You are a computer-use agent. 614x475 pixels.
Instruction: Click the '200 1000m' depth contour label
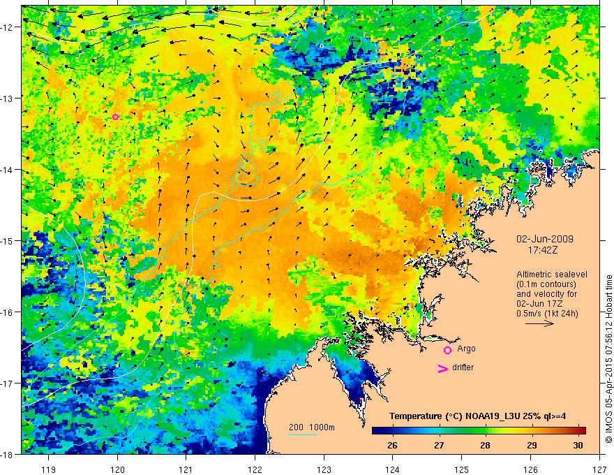(x=312, y=427)
